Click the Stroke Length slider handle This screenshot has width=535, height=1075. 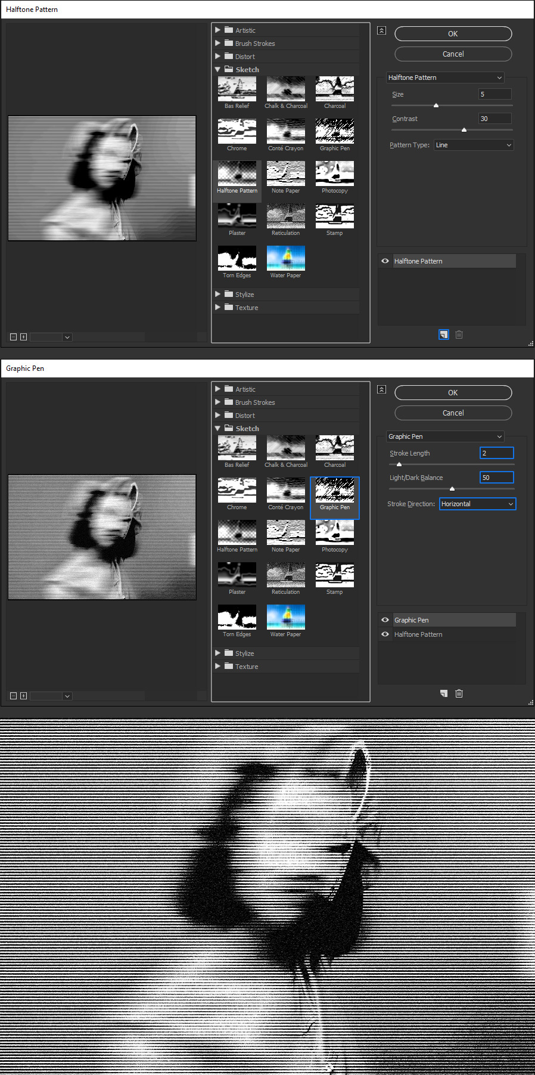[x=399, y=464]
